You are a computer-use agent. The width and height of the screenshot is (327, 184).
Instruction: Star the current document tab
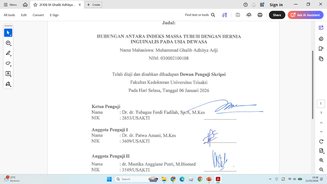tap(36, 5)
